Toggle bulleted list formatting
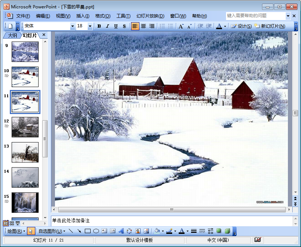The width and height of the screenshot is (301, 247). 171,26
